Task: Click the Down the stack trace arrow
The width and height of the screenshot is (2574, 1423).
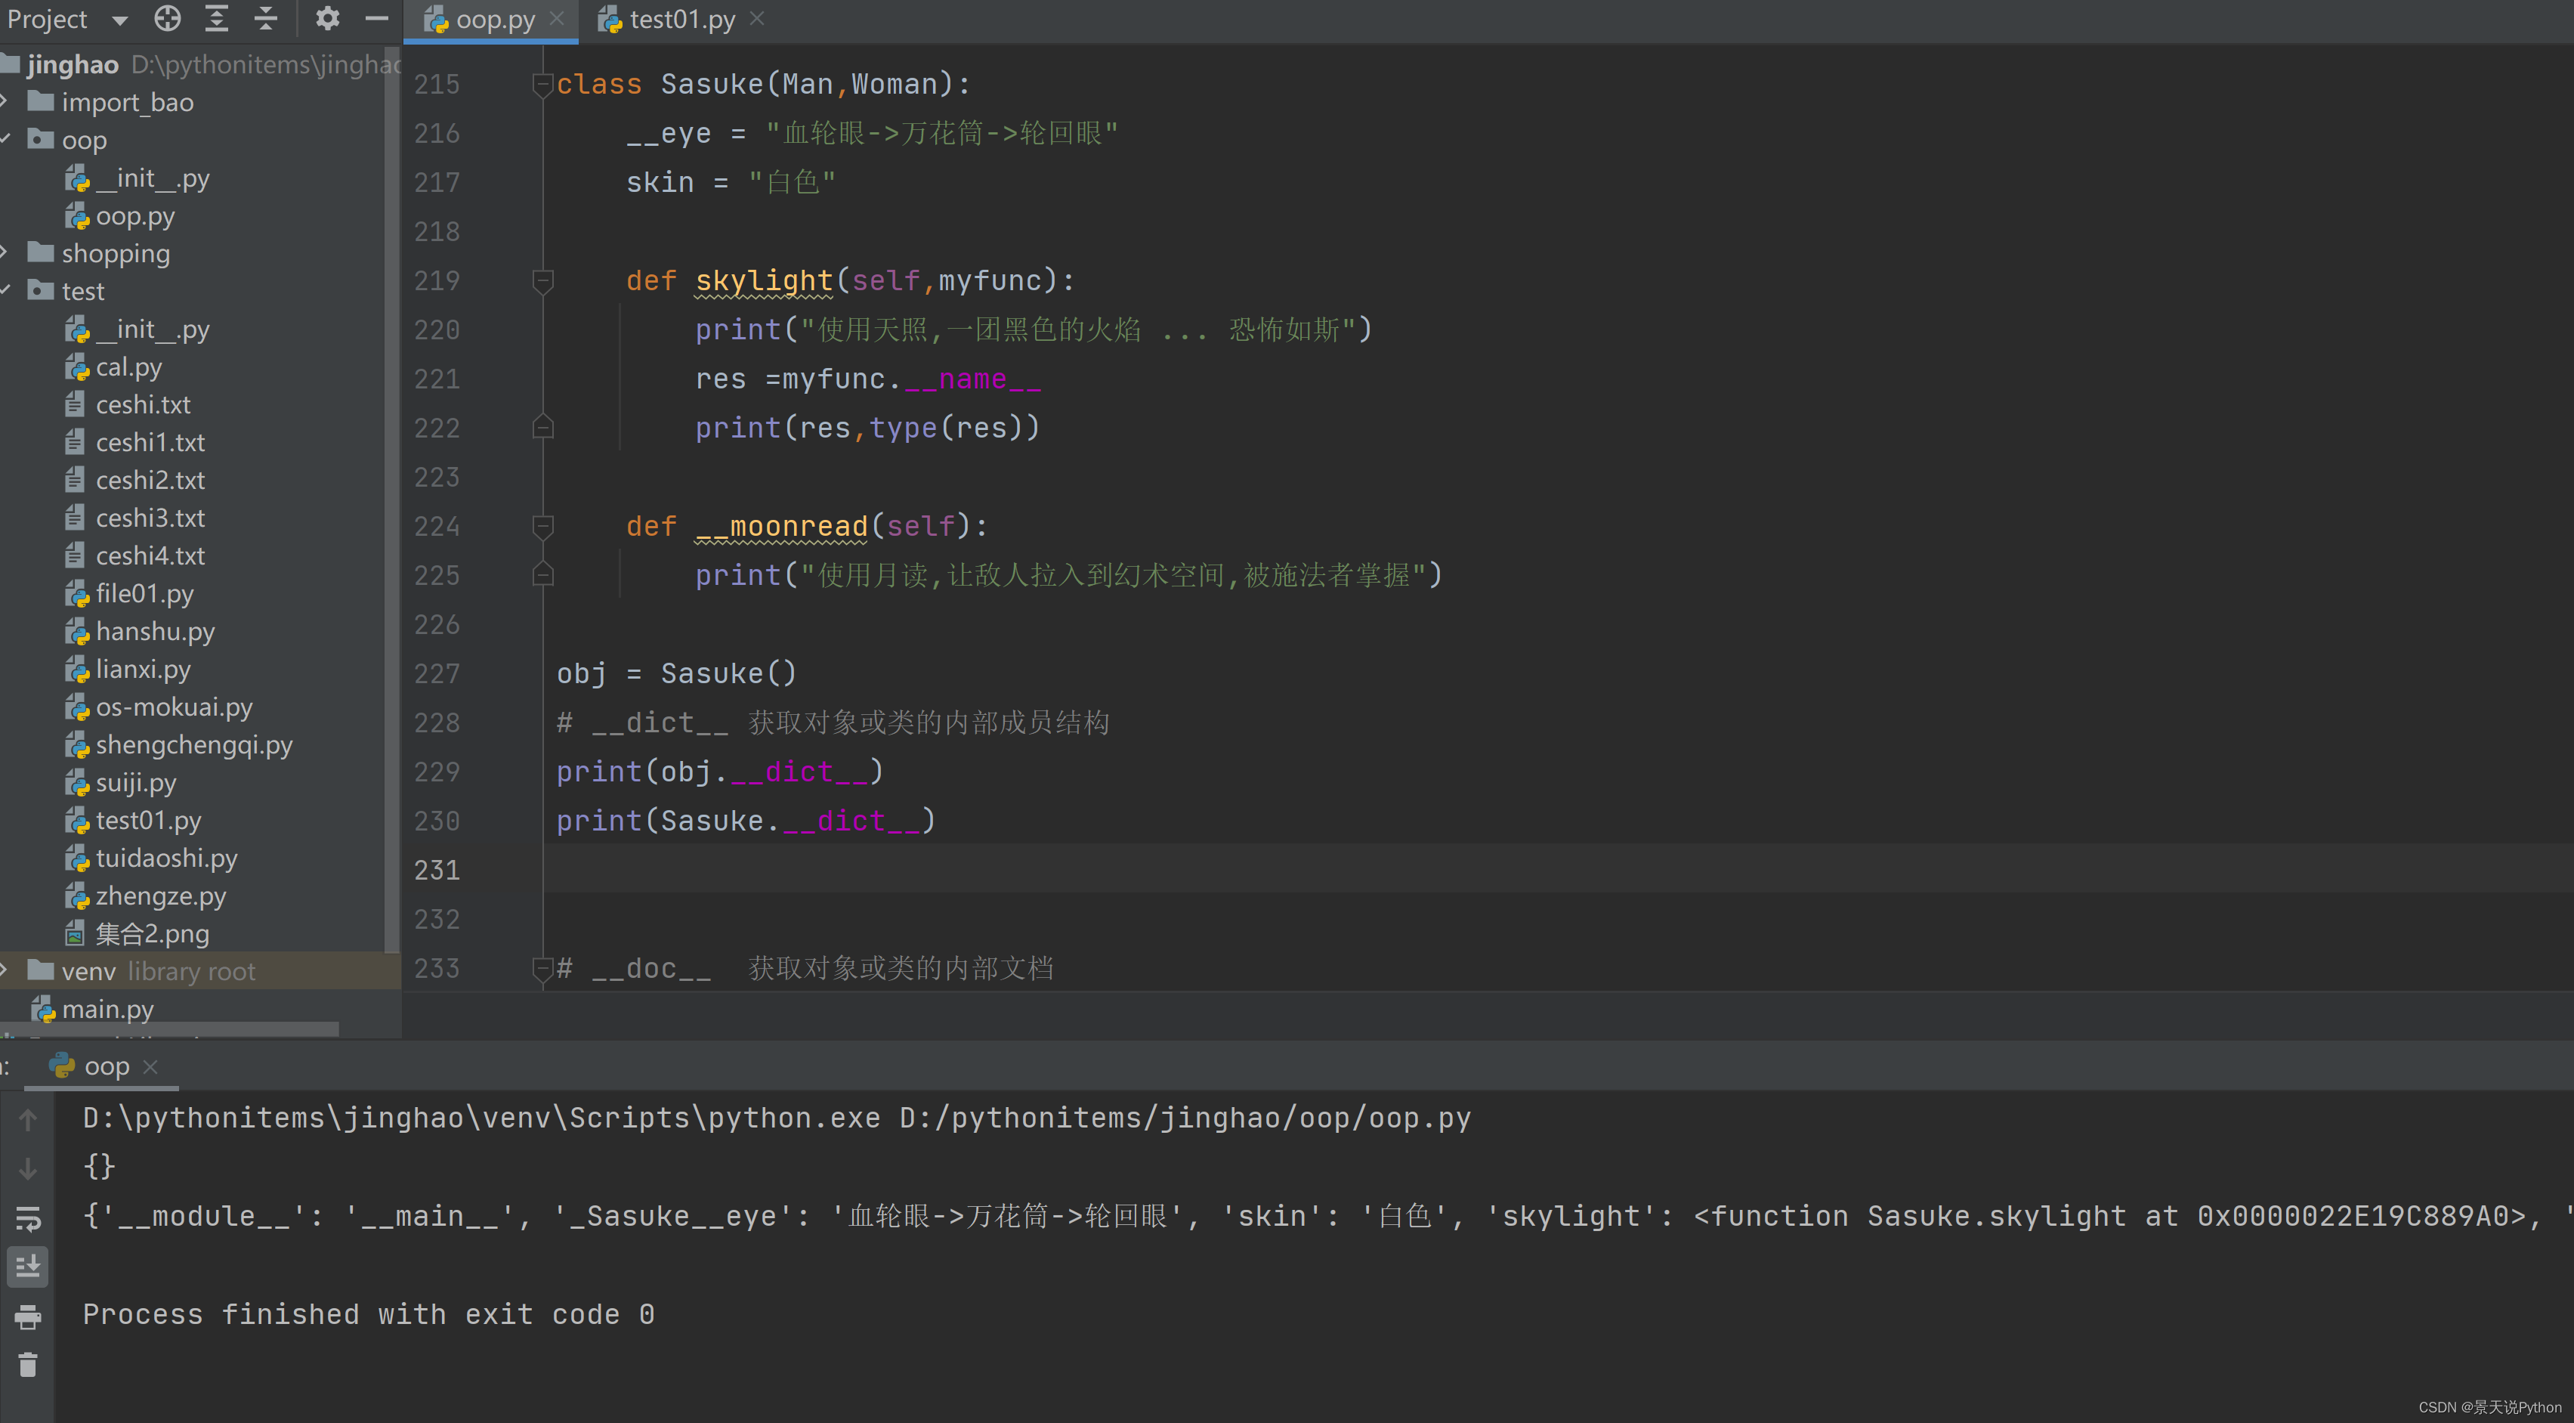Action: pos(28,1168)
